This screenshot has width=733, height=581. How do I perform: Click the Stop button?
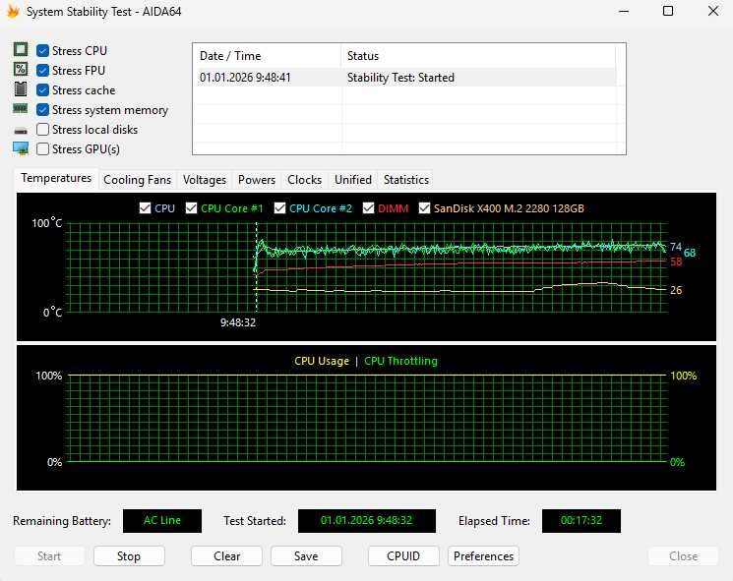tap(129, 556)
